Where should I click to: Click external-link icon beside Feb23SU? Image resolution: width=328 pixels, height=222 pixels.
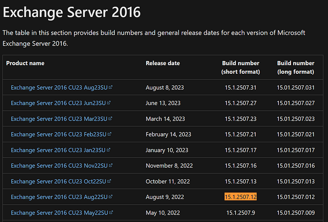[109, 134]
